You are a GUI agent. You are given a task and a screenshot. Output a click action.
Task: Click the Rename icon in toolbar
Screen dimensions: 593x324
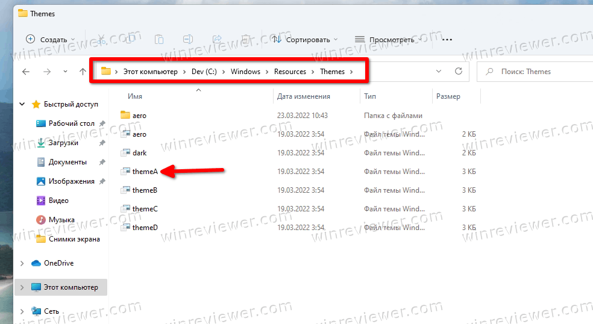(x=188, y=39)
